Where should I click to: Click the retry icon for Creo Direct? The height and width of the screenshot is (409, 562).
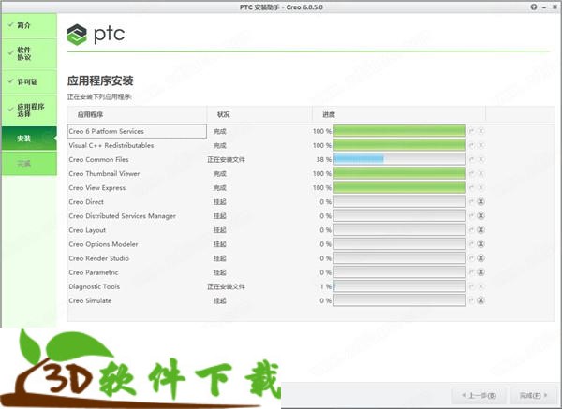(x=472, y=201)
